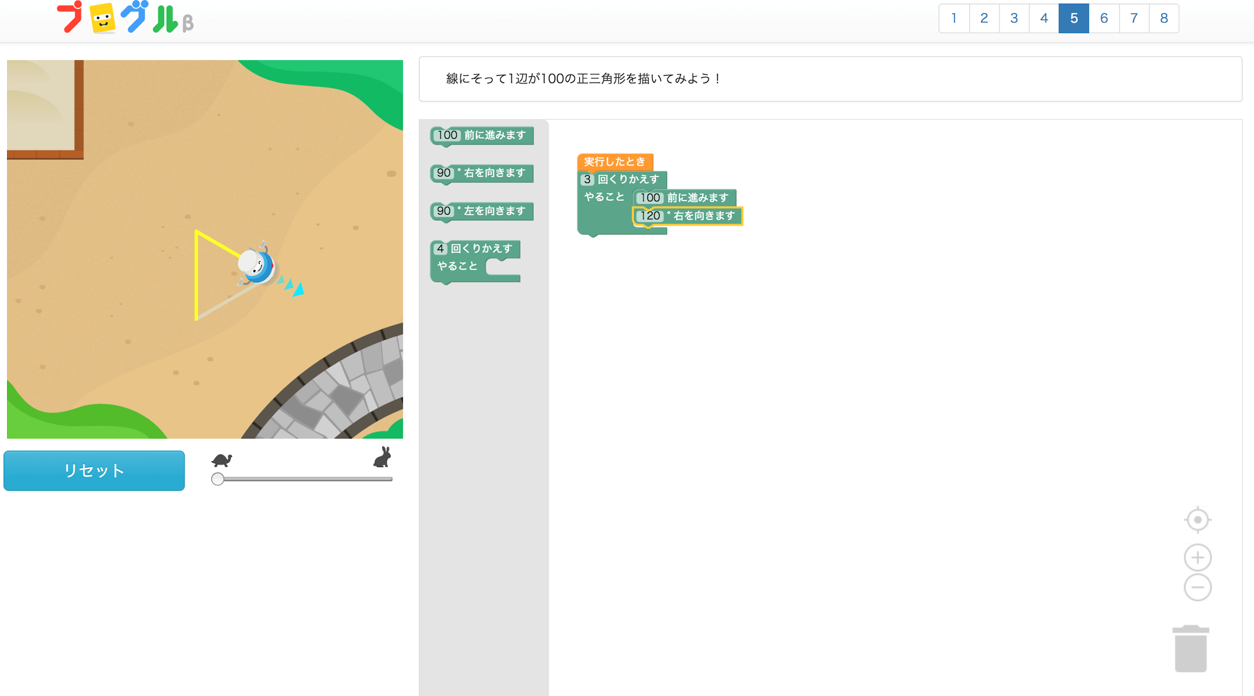The image size is (1254, 696).
Task: Switch to stage 6 tab
Action: (x=1104, y=19)
